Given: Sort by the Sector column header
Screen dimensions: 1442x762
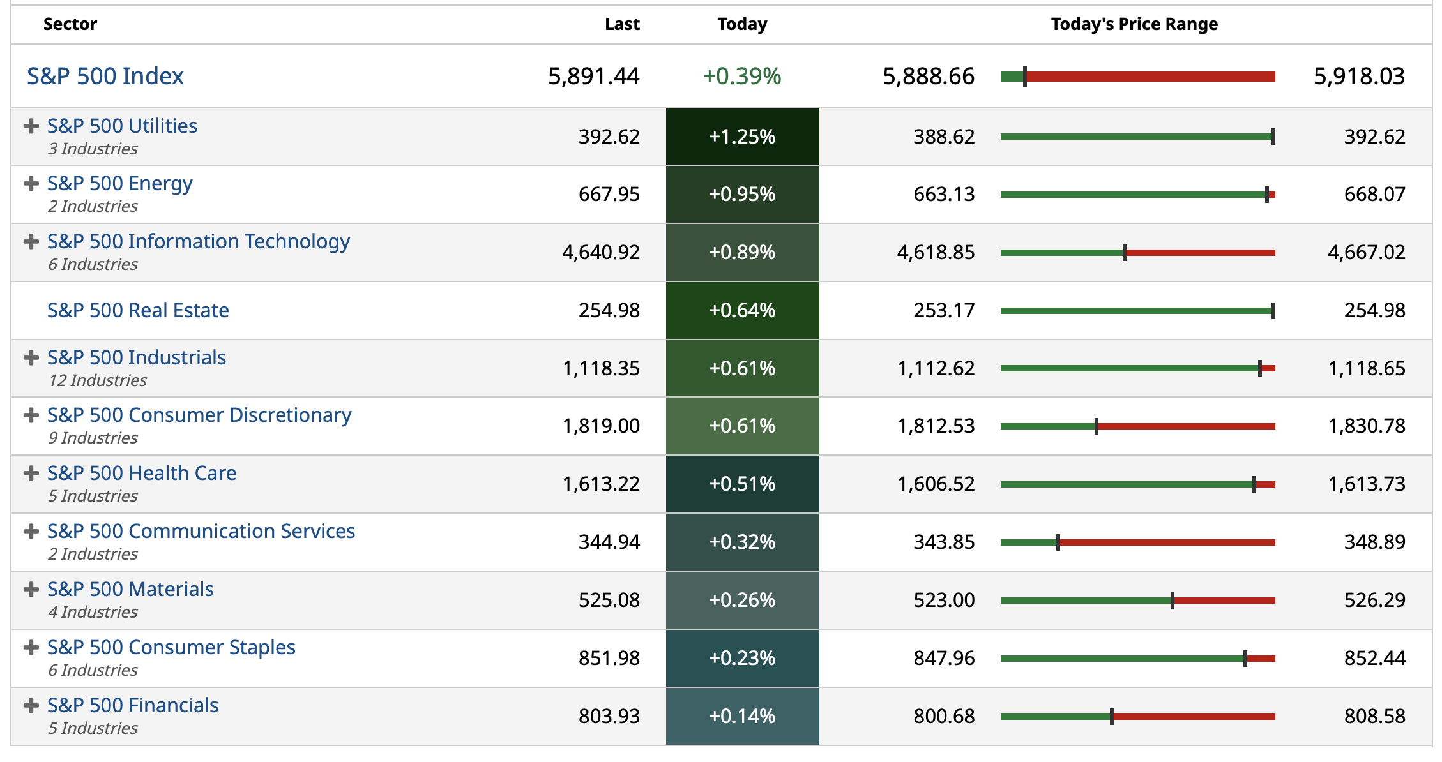Looking at the screenshot, I should [70, 24].
